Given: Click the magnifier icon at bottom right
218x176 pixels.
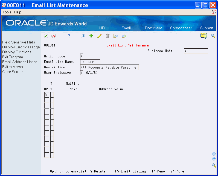Looking at the screenshot, I should coord(214,165).
